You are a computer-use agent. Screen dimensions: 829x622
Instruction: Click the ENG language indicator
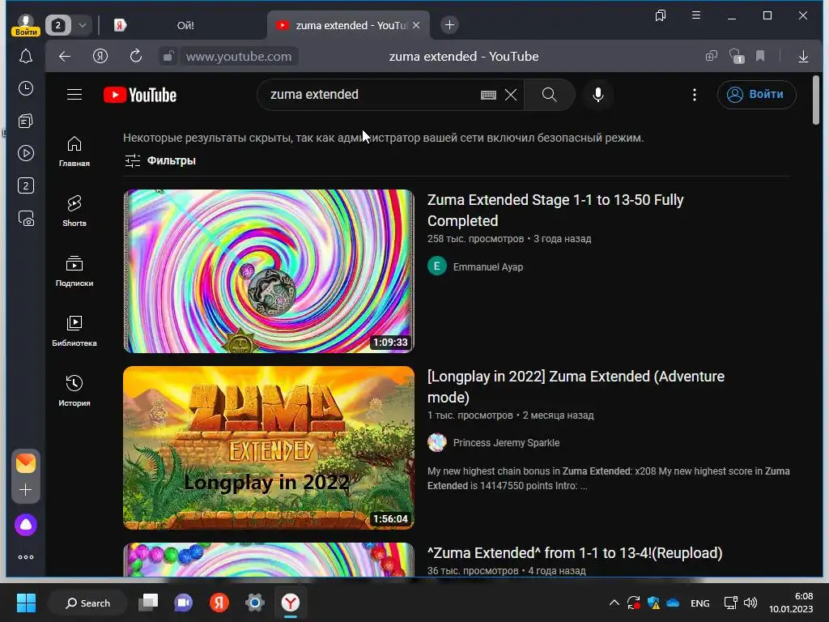[700, 603]
